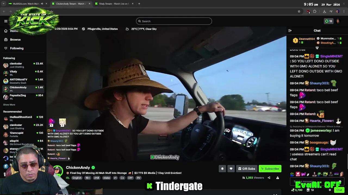Report the stream using the warning icon
Screen dimensions: 348x195
(278, 178)
